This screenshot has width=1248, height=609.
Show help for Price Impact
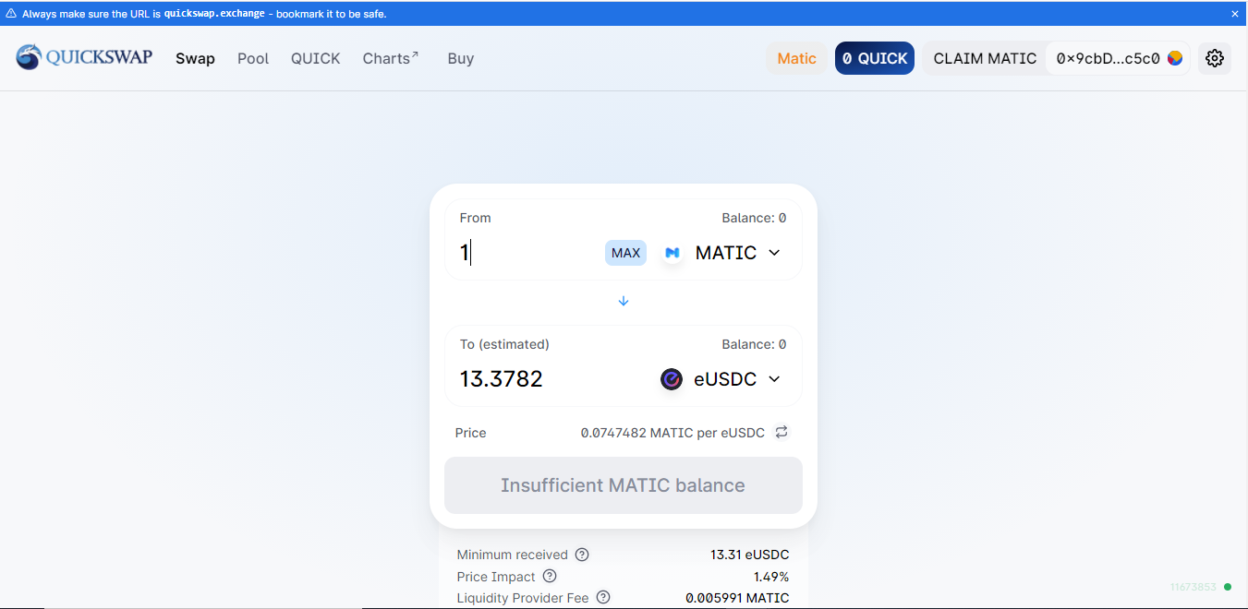point(550,576)
